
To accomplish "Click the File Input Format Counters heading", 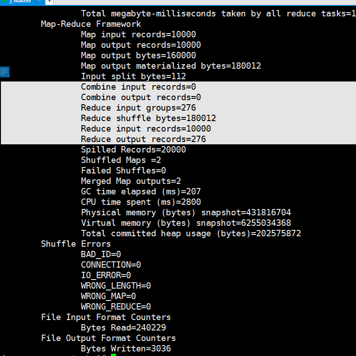I will pyautogui.click(x=105, y=317).
